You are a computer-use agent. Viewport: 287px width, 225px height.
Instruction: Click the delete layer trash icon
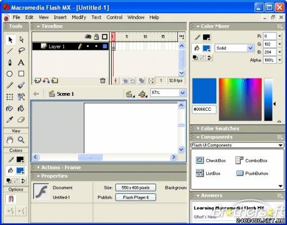tap(103, 80)
